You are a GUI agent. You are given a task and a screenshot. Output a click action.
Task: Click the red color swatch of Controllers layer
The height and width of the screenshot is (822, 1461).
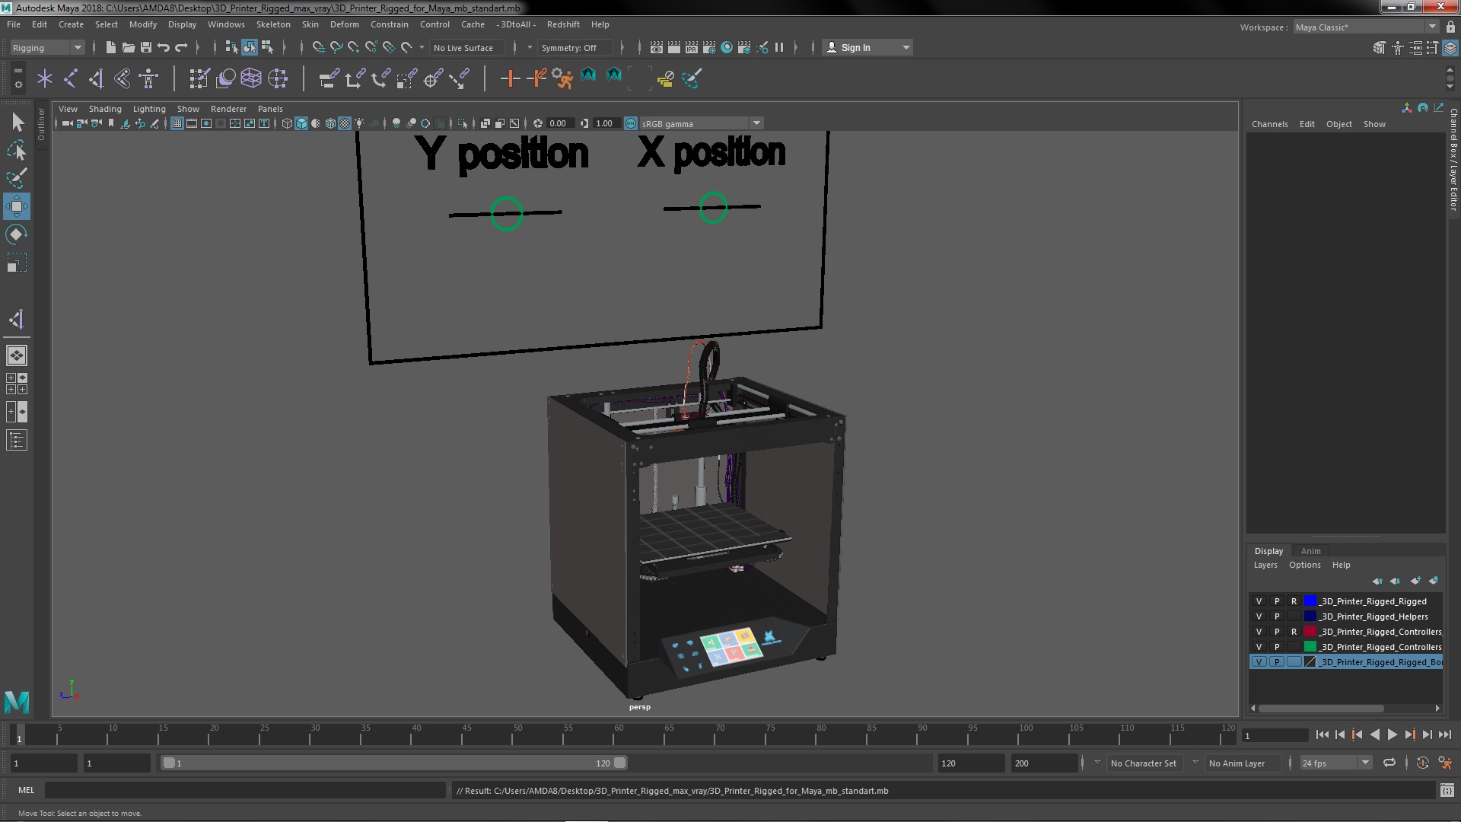(x=1310, y=632)
